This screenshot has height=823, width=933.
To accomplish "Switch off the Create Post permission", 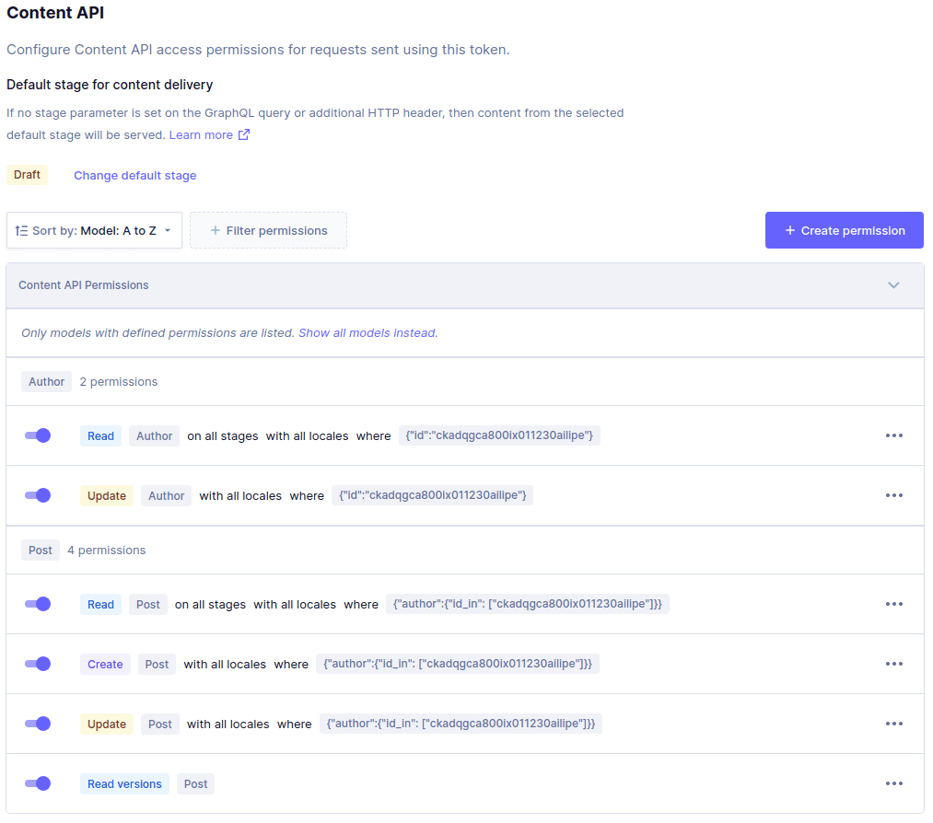I will pyautogui.click(x=38, y=664).
